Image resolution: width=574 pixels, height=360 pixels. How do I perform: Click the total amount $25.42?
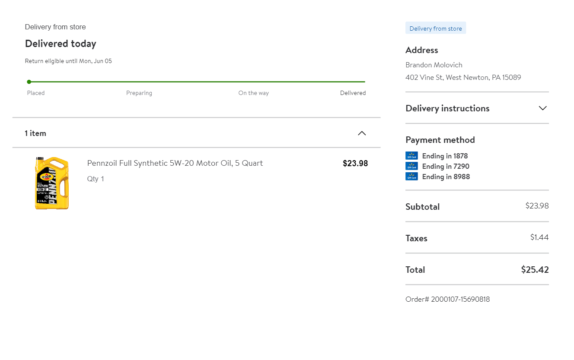click(535, 270)
